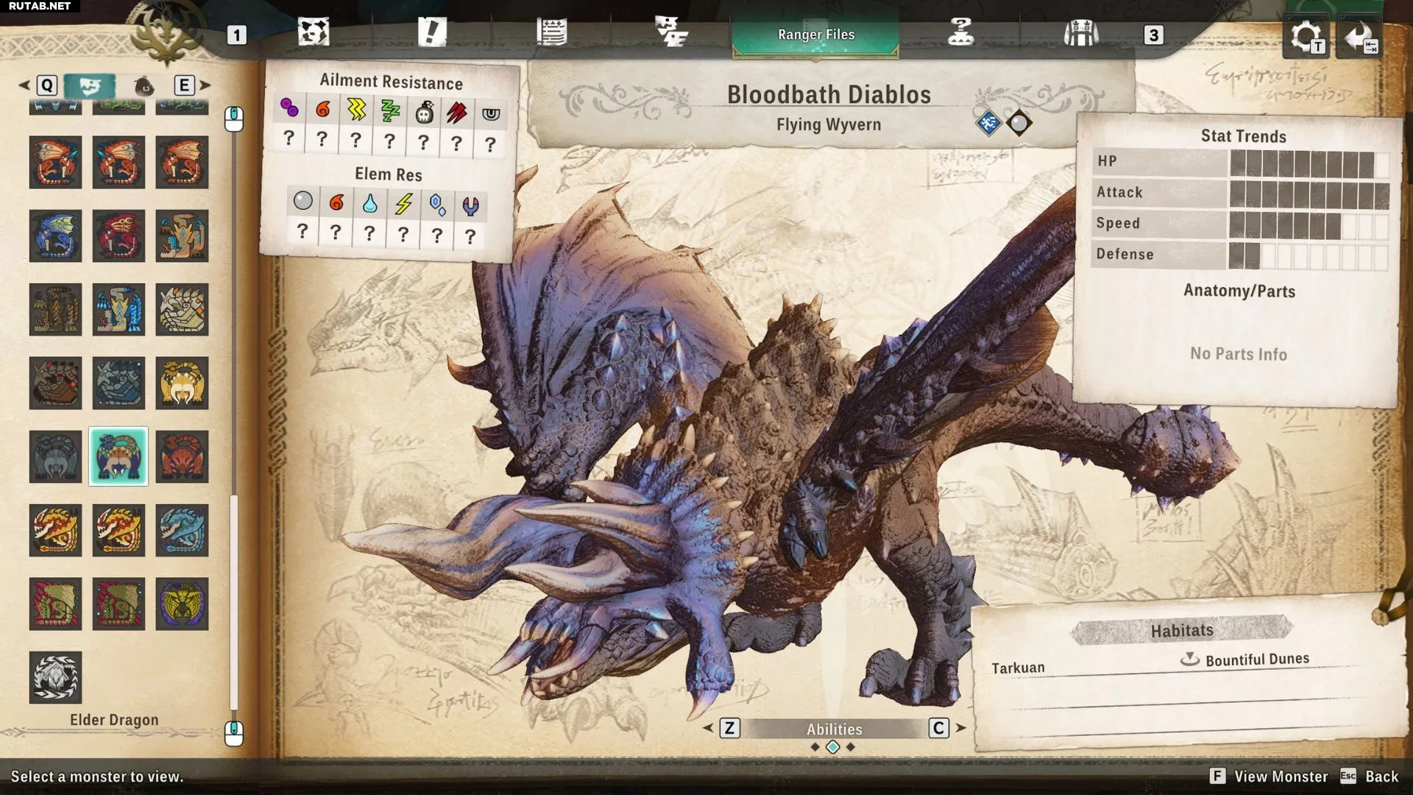Screen dimensions: 1413x795
Task: Open the quest exclamation mark tab
Action: click(x=432, y=32)
